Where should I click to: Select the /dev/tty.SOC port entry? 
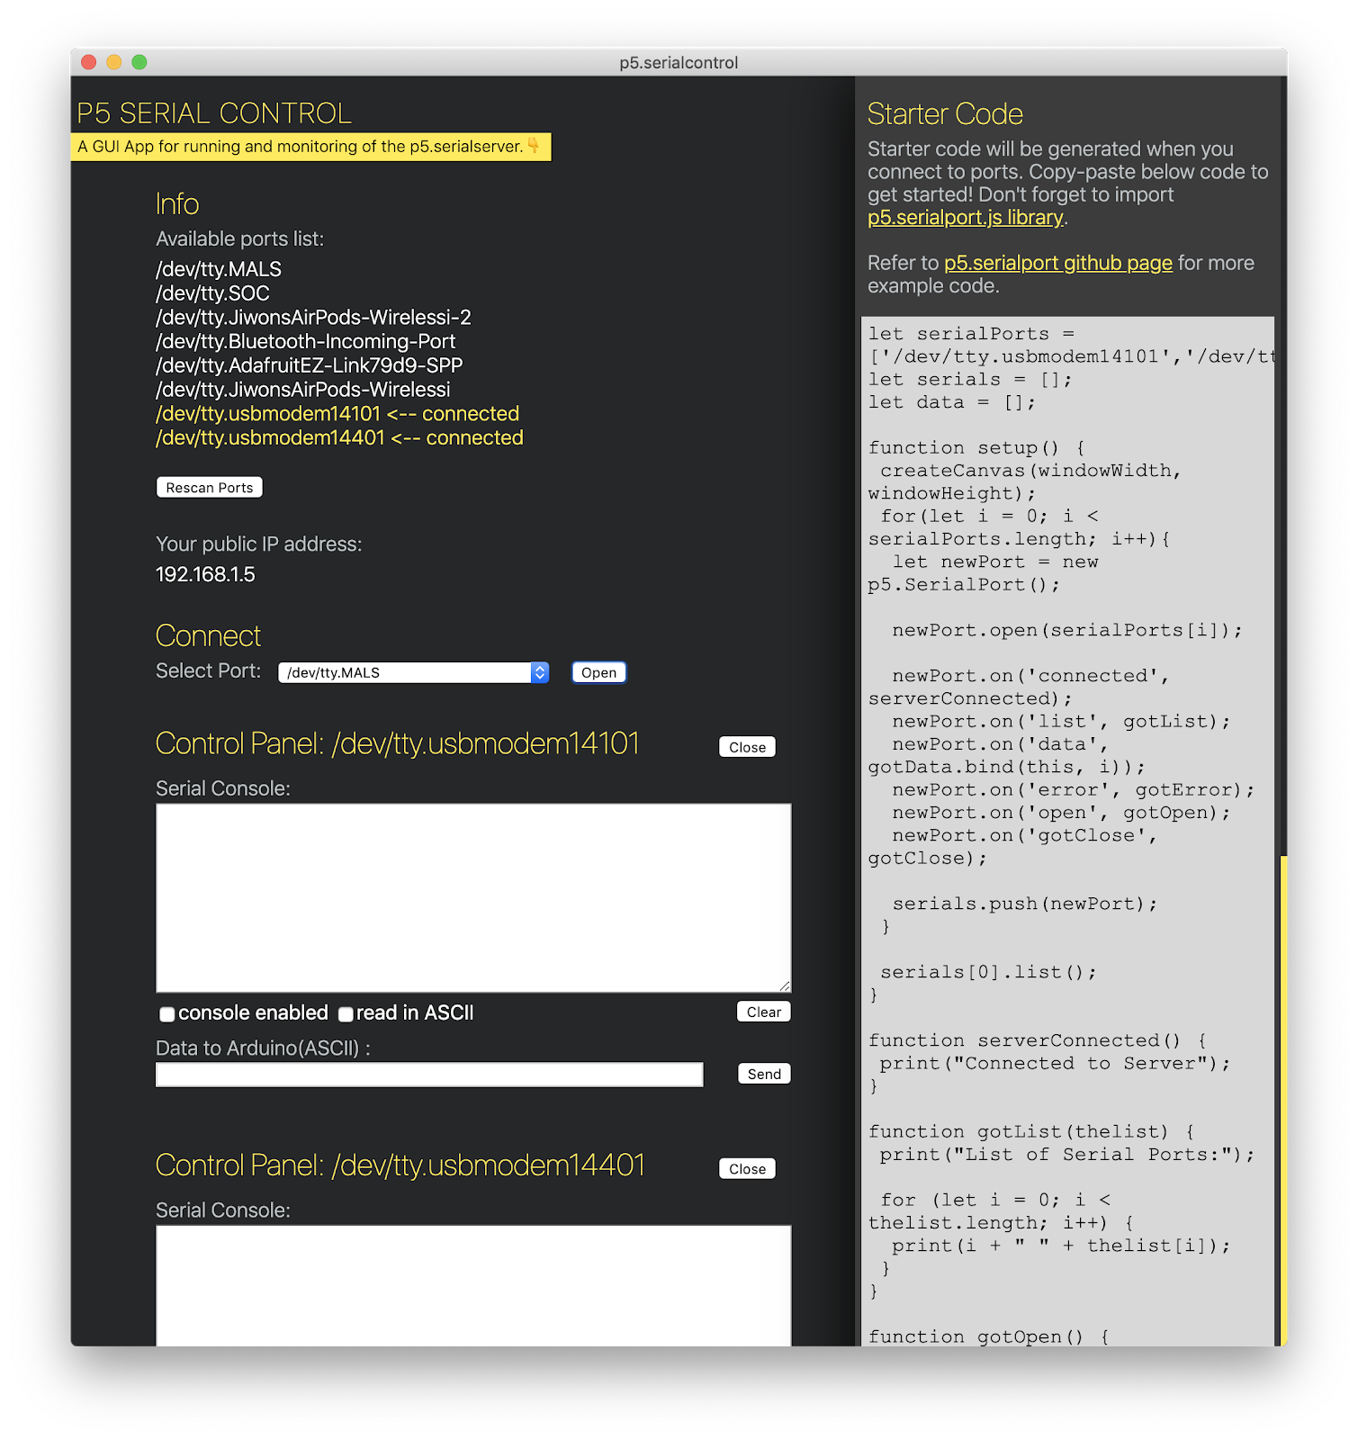212,293
